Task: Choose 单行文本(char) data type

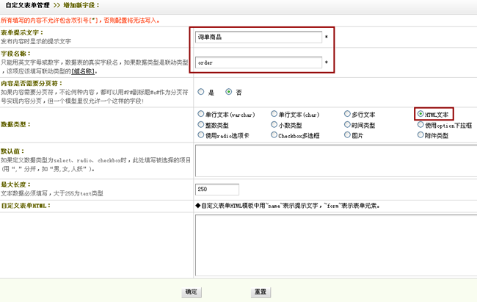Action: (274, 115)
